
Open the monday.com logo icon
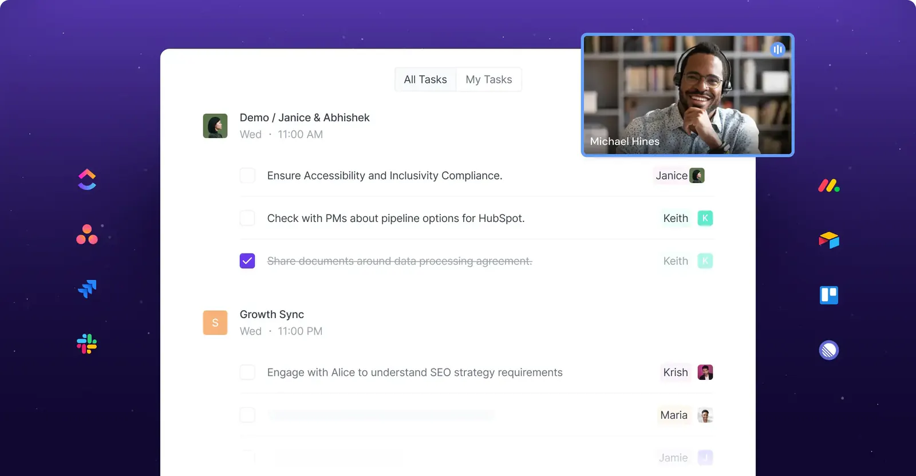(828, 185)
